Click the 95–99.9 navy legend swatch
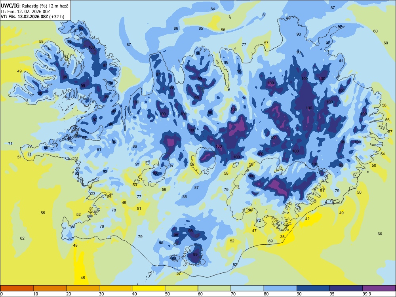Viewport: 396px width, 297px height. [x=346, y=288]
